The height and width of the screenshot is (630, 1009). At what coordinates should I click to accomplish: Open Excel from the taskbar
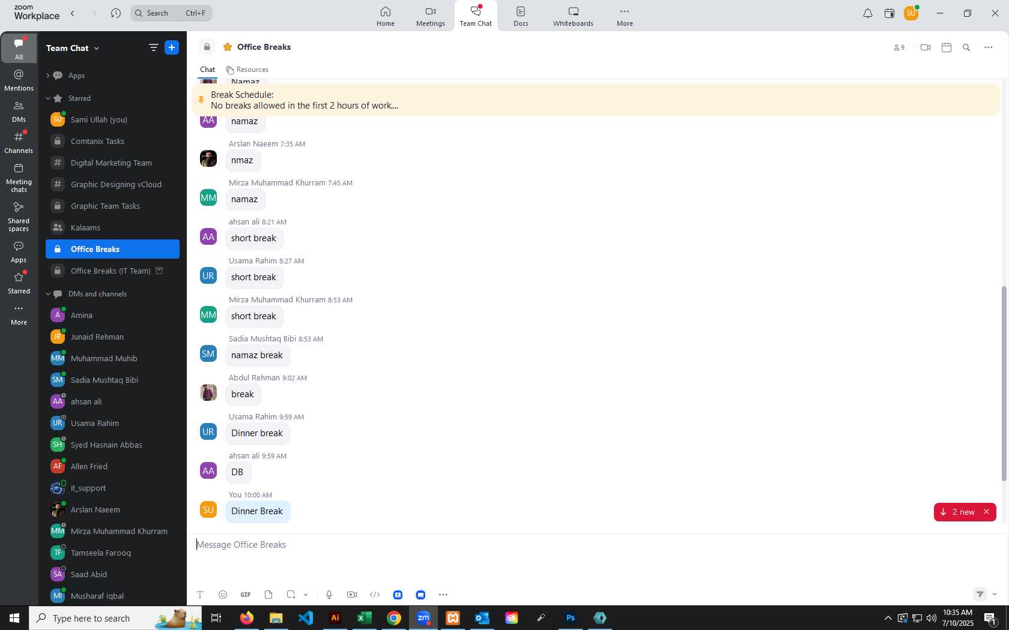click(x=365, y=617)
